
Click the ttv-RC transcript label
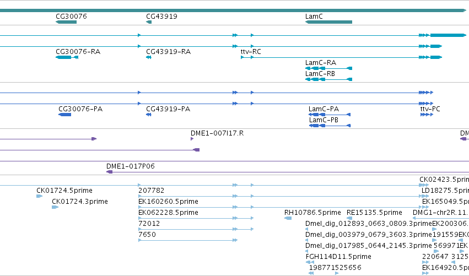[251, 51]
